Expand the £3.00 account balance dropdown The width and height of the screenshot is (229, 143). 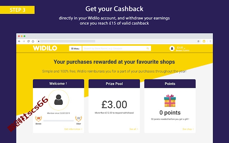(x=181, y=48)
